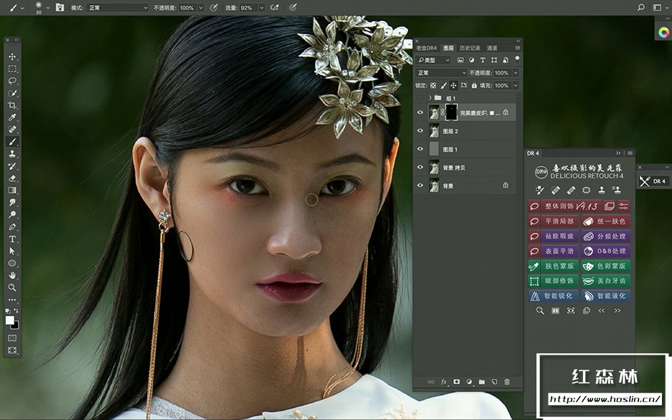Select the Eyedropper tool
The width and height of the screenshot is (672, 420).
[x=13, y=118]
